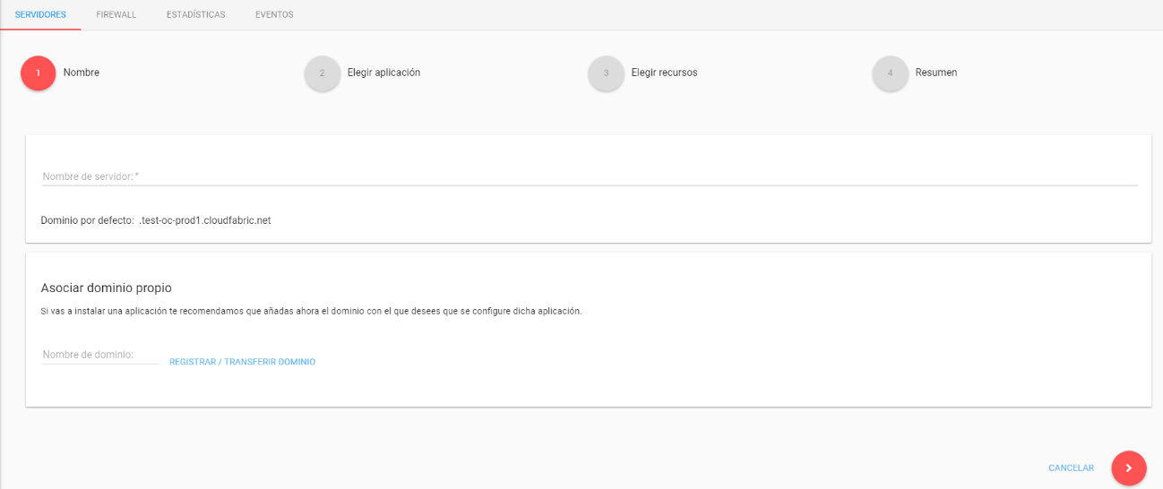Select step 2 circle for Elegir aplicación

click(x=323, y=73)
